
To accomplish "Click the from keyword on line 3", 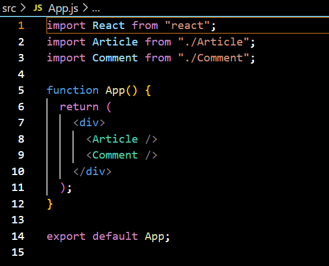I will pyautogui.click(x=158, y=58).
